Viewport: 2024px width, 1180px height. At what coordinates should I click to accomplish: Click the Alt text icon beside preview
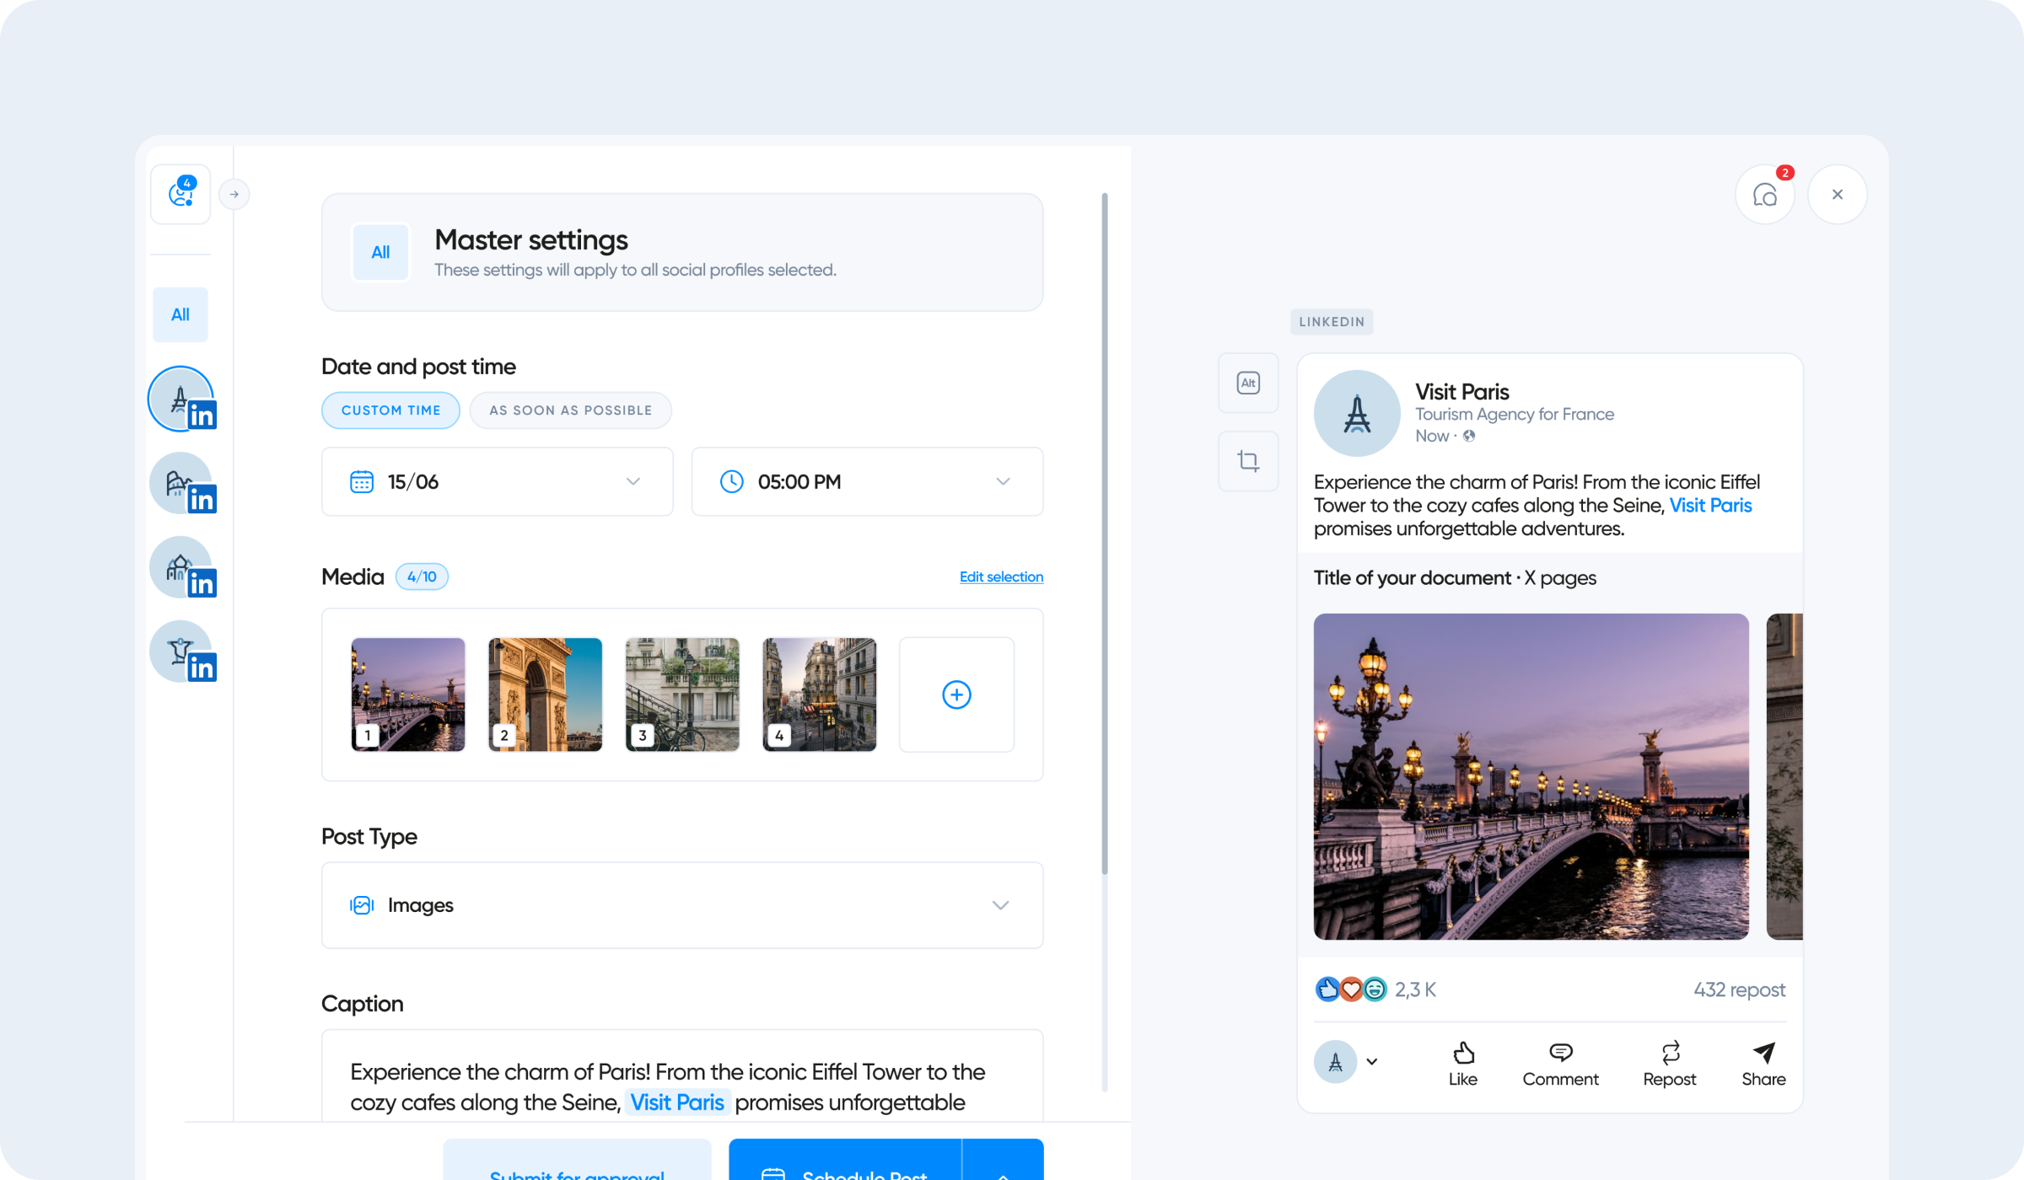click(1248, 383)
